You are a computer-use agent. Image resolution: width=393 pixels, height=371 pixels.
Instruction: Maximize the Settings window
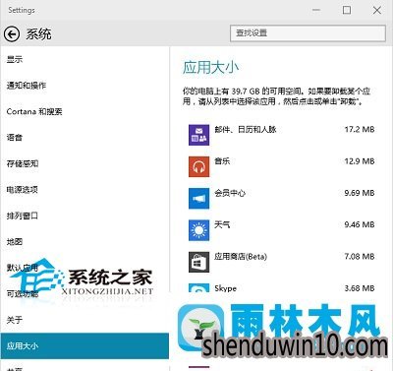[347, 10]
